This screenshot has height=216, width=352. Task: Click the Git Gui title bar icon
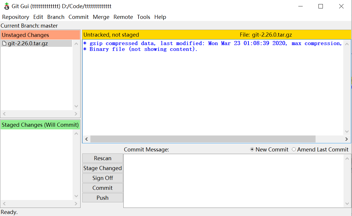(6, 6)
